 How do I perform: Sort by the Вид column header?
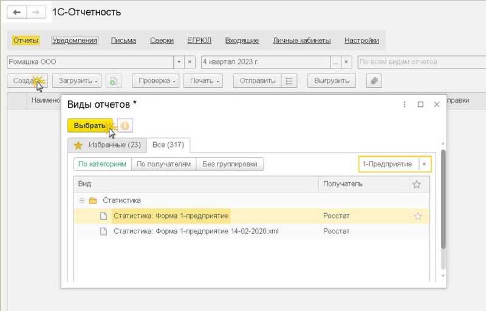tap(196, 184)
